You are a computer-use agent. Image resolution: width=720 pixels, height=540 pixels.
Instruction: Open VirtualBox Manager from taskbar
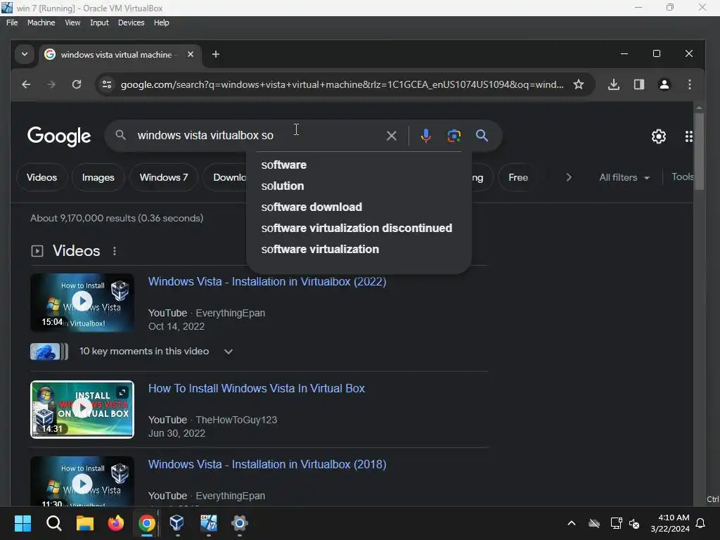pyautogui.click(x=177, y=523)
